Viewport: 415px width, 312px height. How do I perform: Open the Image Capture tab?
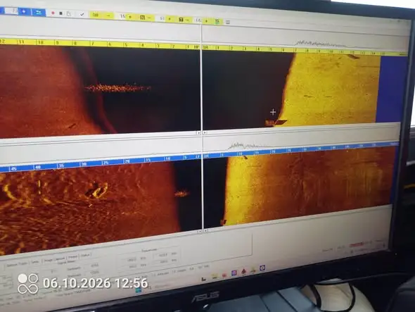click(54, 259)
